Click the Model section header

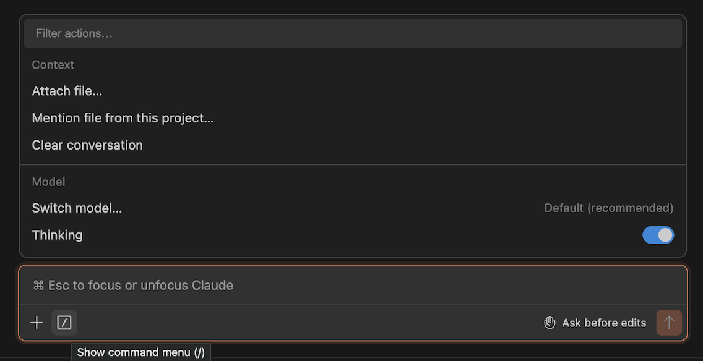point(48,181)
